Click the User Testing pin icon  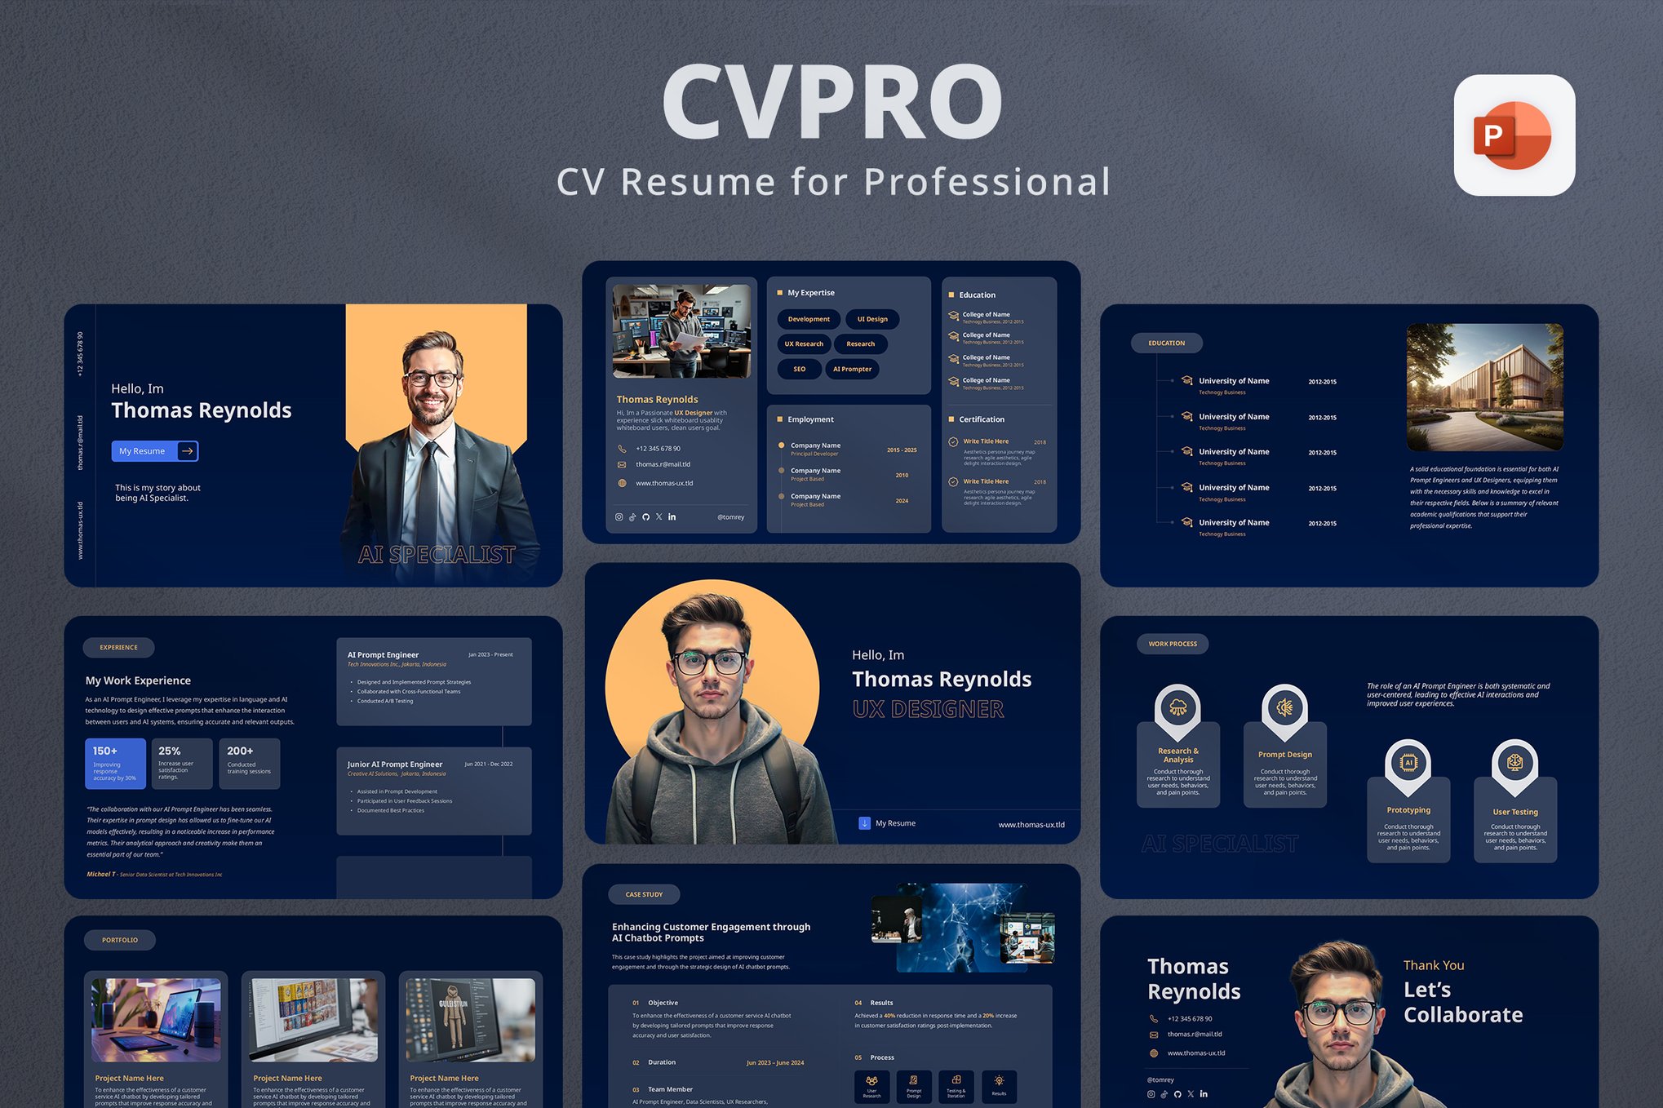click(1514, 764)
